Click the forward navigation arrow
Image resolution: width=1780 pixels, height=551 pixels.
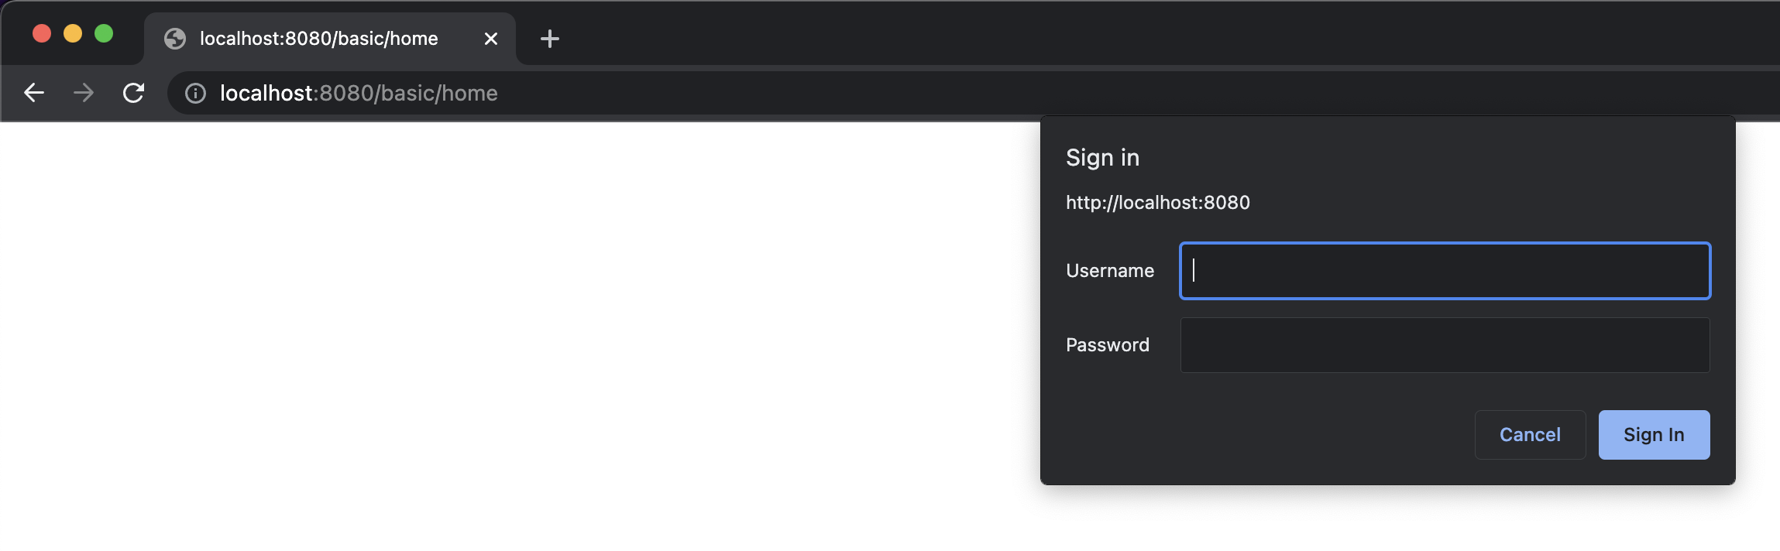click(x=83, y=93)
